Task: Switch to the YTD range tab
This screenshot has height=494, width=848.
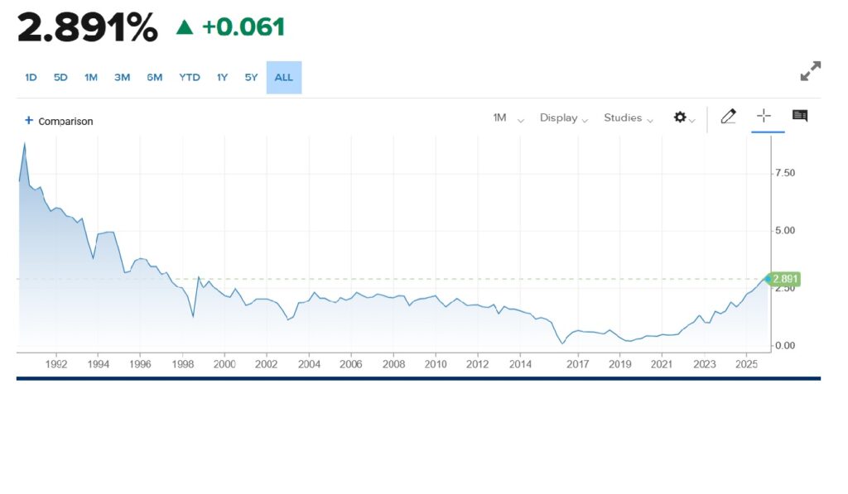Action: click(x=190, y=78)
